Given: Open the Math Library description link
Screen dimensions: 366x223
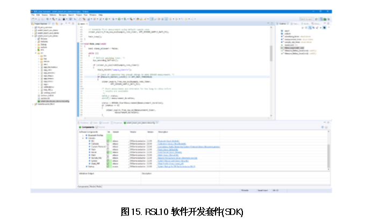Looking at the screenshot, I should coord(168,155).
